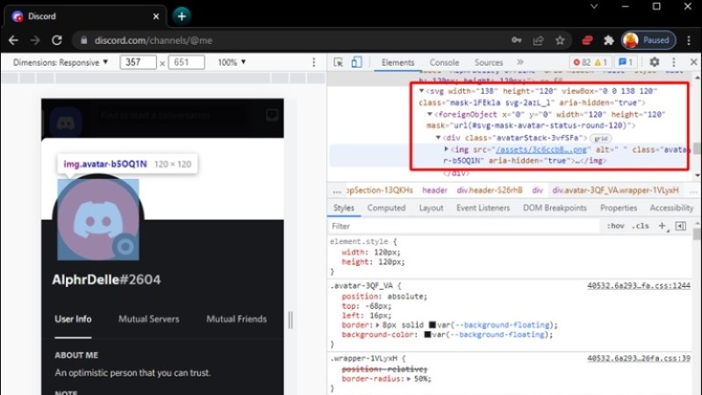Click the grid badge on avatarStack
The height and width of the screenshot is (395, 702).
coord(601,139)
